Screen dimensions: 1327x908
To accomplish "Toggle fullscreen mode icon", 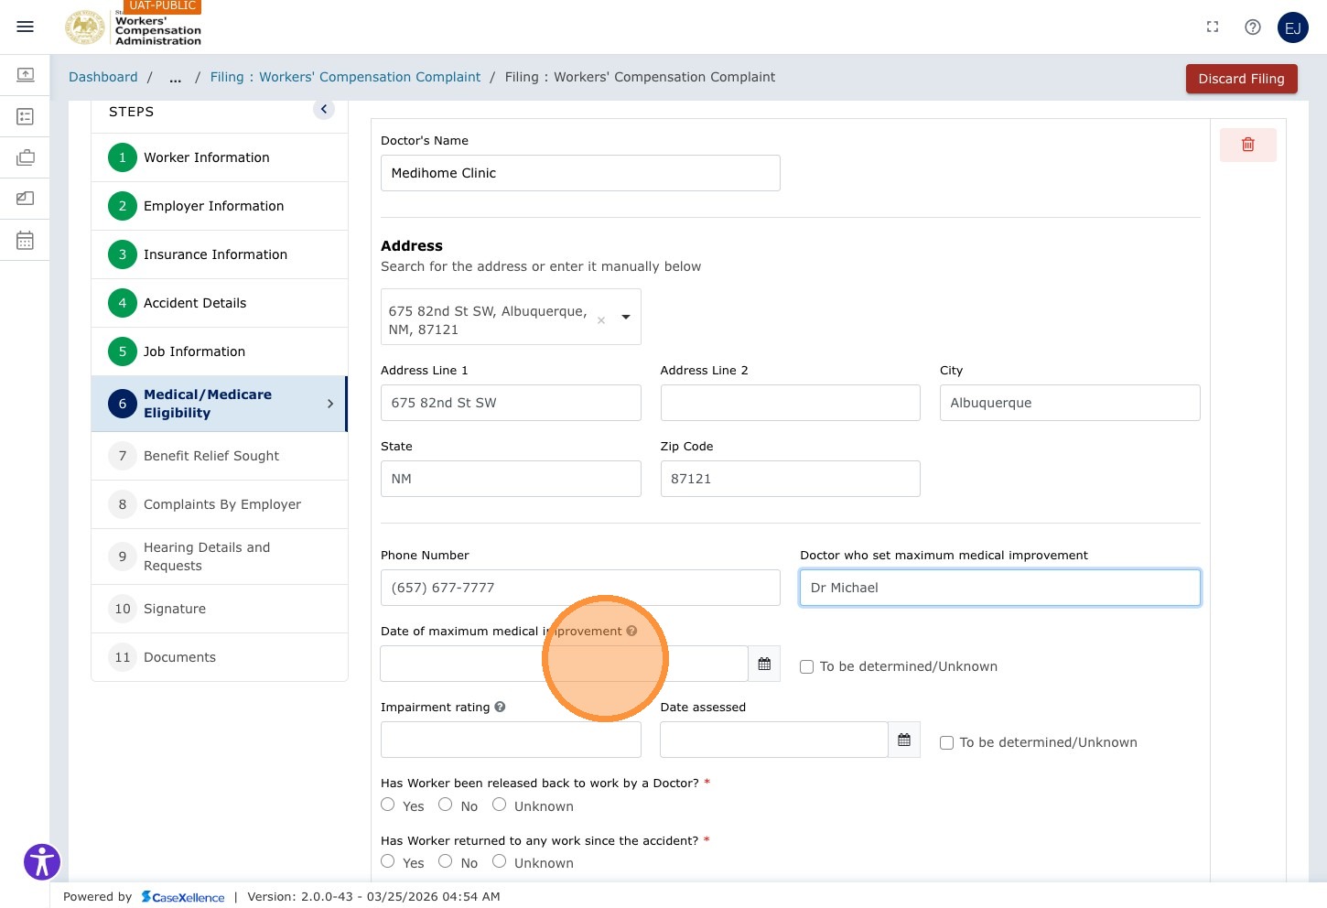I will tap(1213, 27).
